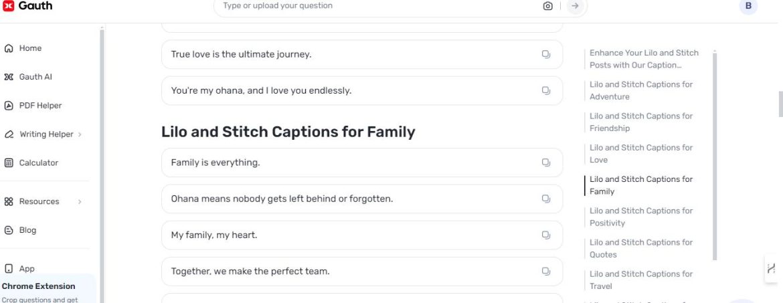Open the PDF Helper tool
This screenshot has width=783, height=303.
click(x=40, y=106)
